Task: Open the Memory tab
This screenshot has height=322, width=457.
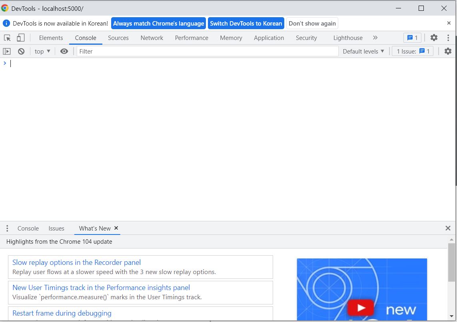Action: click(x=231, y=38)
